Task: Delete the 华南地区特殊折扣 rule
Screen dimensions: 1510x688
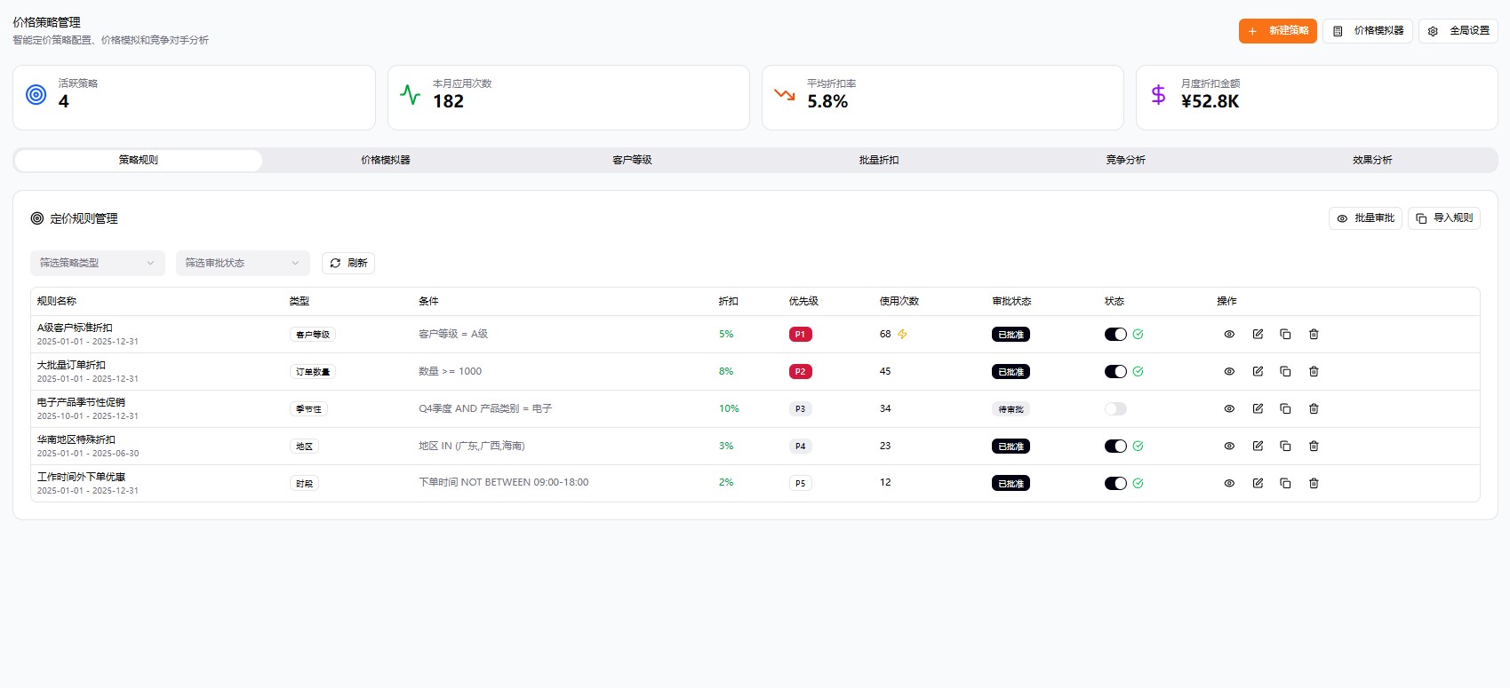Action: 1314,447
